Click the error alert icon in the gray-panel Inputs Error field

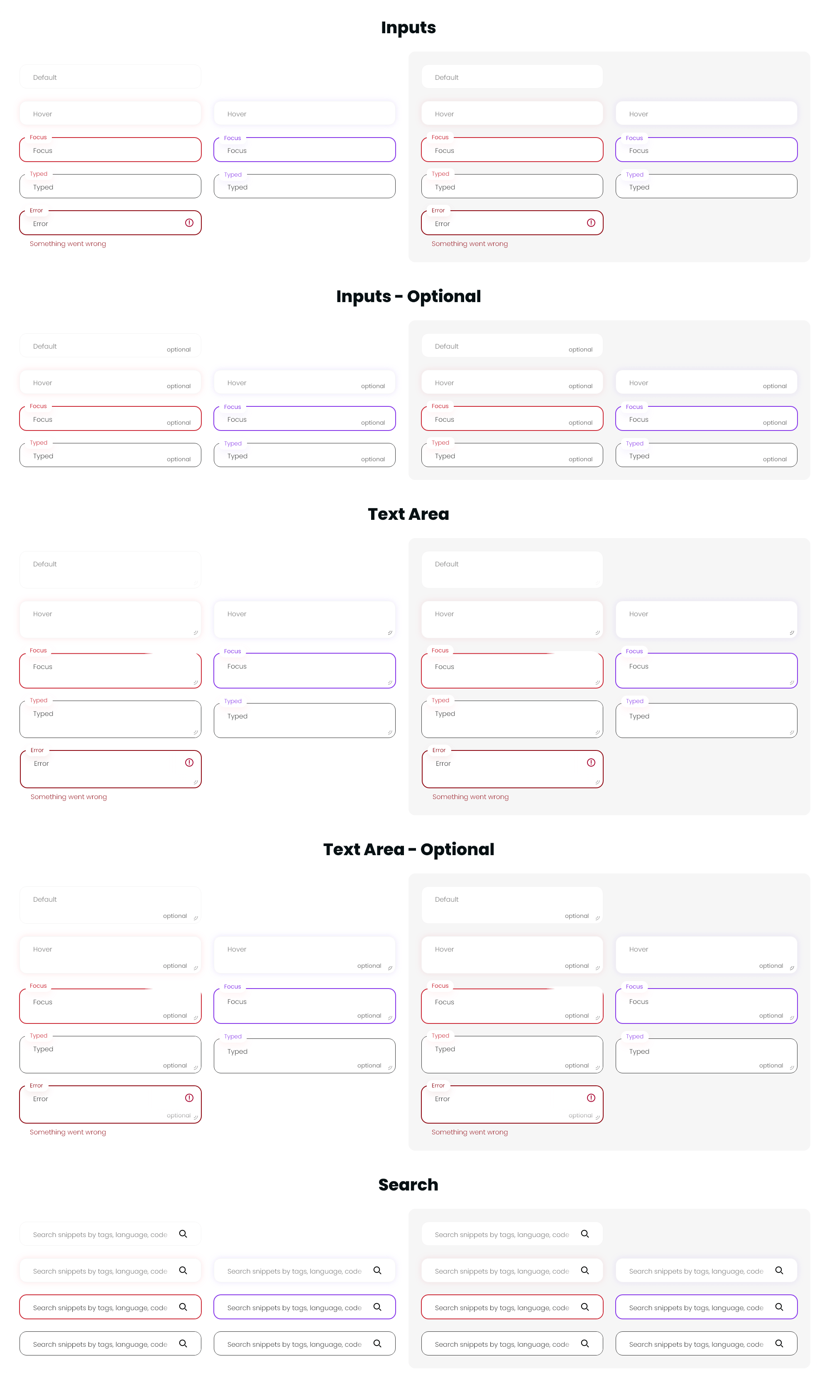(591, 223)
